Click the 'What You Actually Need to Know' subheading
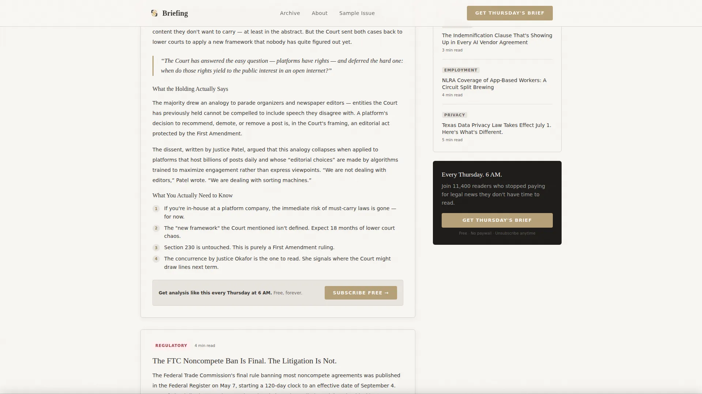 [x=193, y=196]
